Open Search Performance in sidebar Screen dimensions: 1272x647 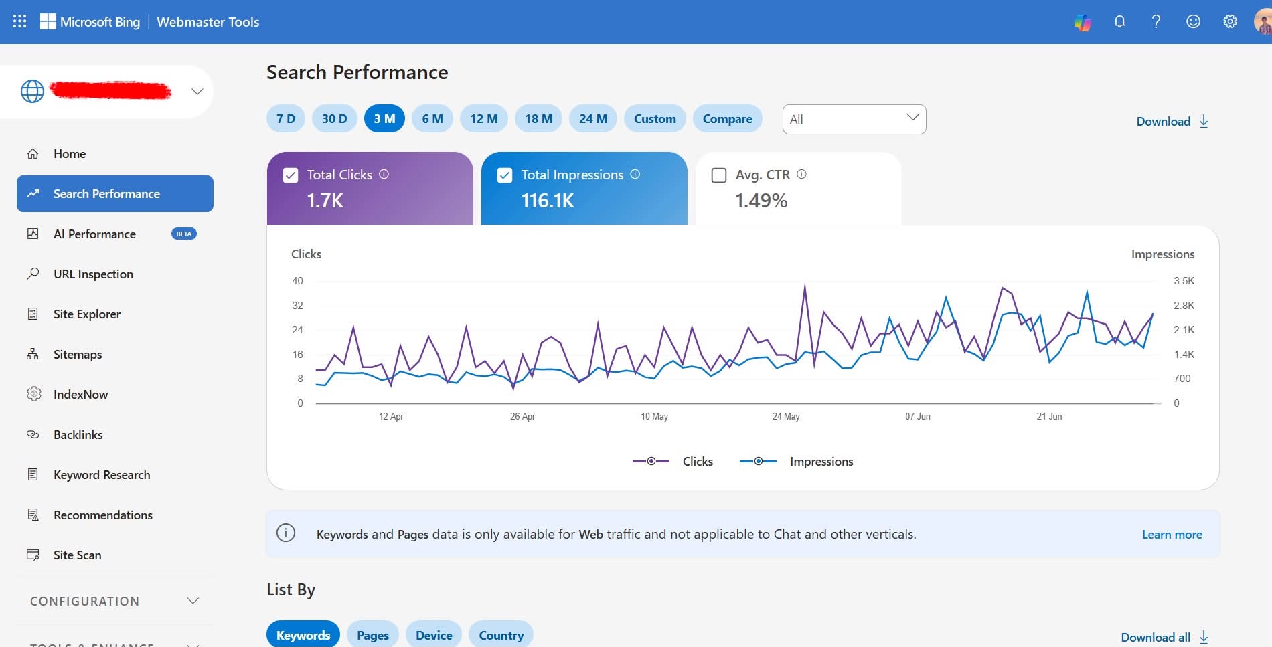coord(115,193)
